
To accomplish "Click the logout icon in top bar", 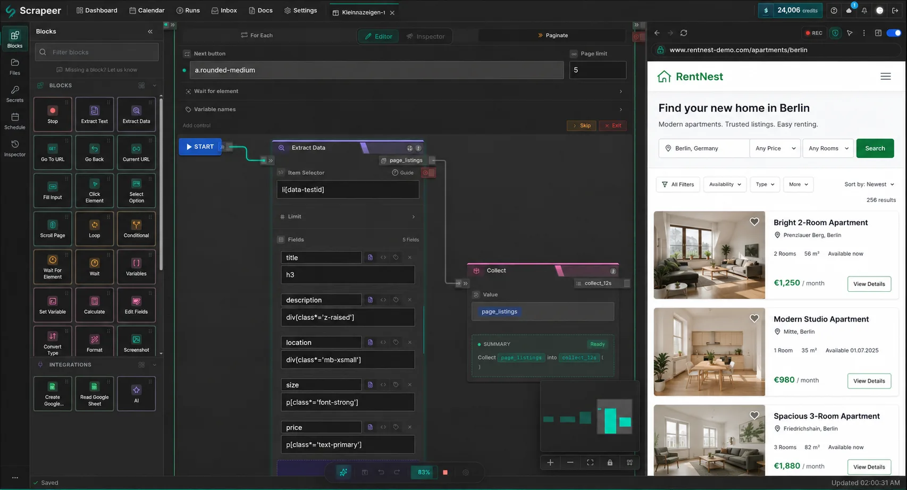I will click(x=895, y=11).
